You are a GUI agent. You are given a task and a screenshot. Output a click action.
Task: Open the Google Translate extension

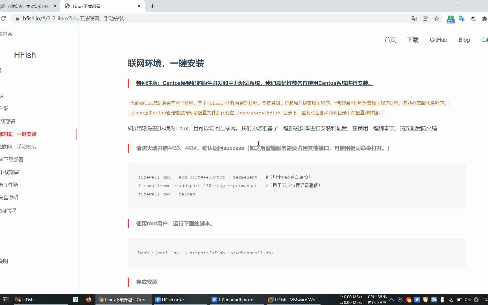click(x=462, y=19)
